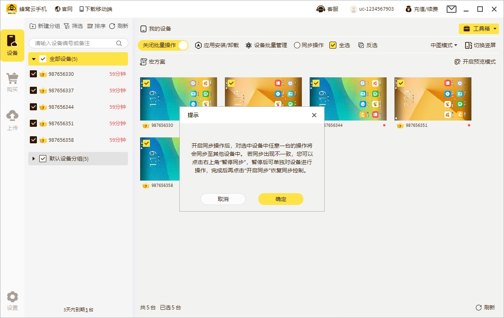Image resolution: width=504 pixels, height=318 pixels.
Task: Toggle the 关闭批量操作 switch
Action: coord(163,45)
